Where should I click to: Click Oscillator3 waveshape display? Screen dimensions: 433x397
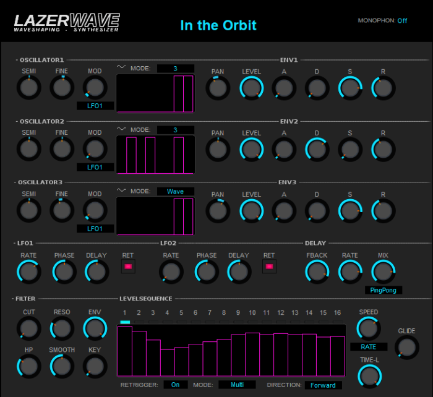155,216
